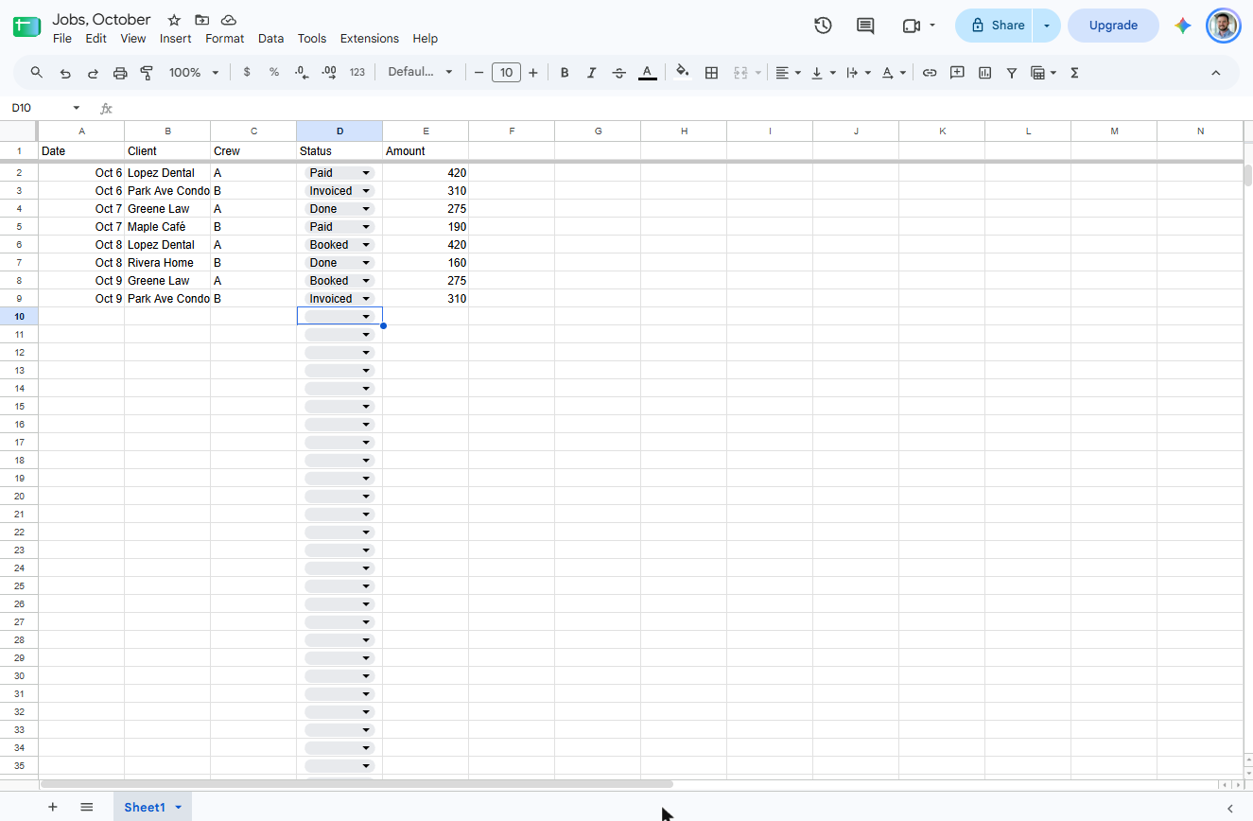Show all sheets list button
This screenshot has height=821, width=1253.
(x=87, y=807)
